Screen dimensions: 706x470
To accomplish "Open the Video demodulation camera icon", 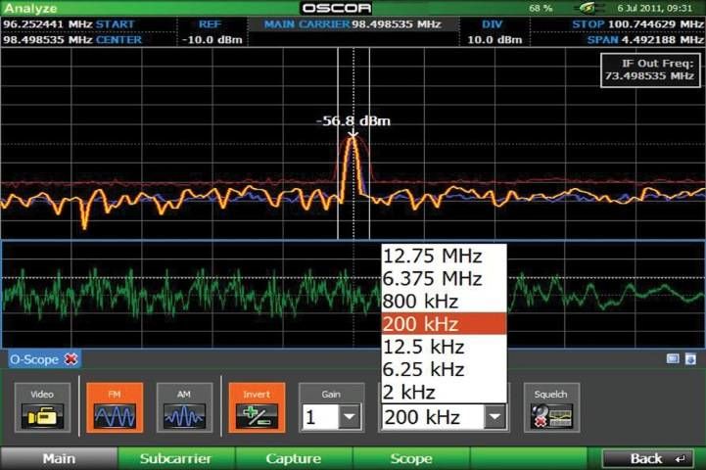I will point(42,408).
